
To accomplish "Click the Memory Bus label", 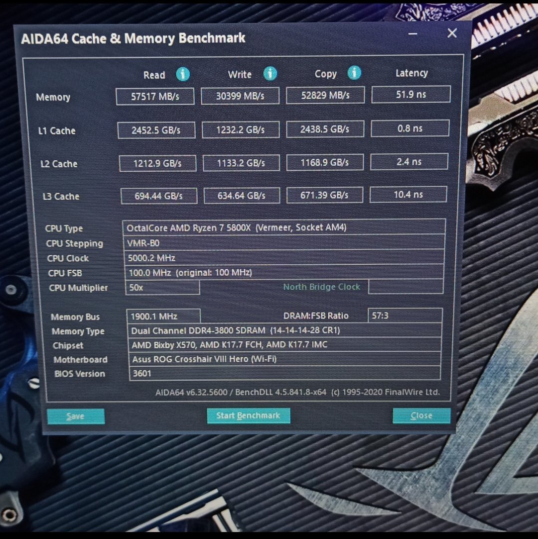I will pos(75,317).
